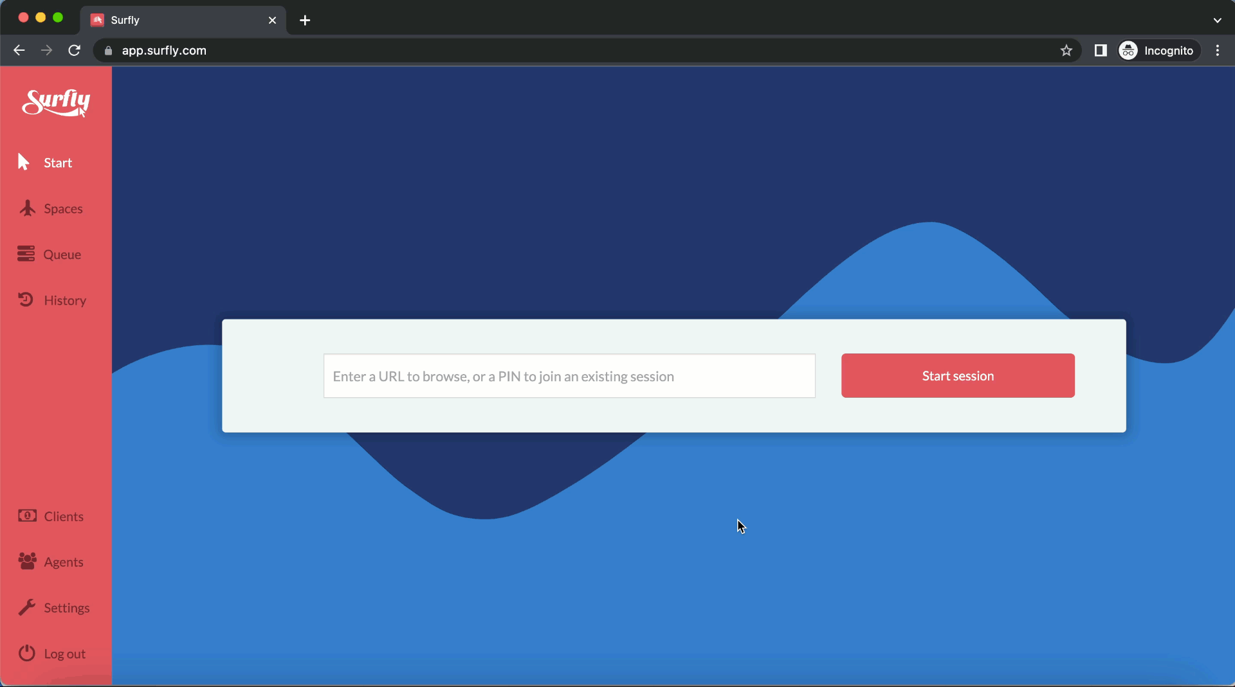Open a new browser tab
Viewport: 1235px width, 687px height.
click(x=305, y=20)
